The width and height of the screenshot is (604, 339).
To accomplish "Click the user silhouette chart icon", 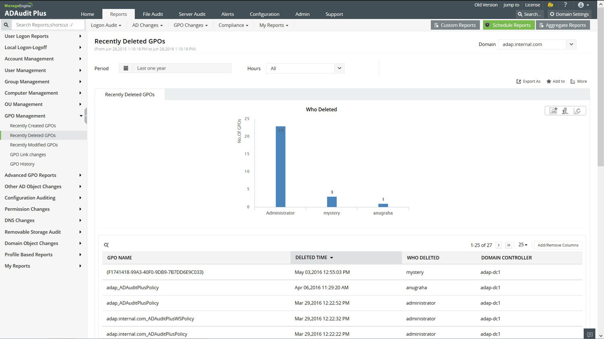I will click(x=565, y=111).
